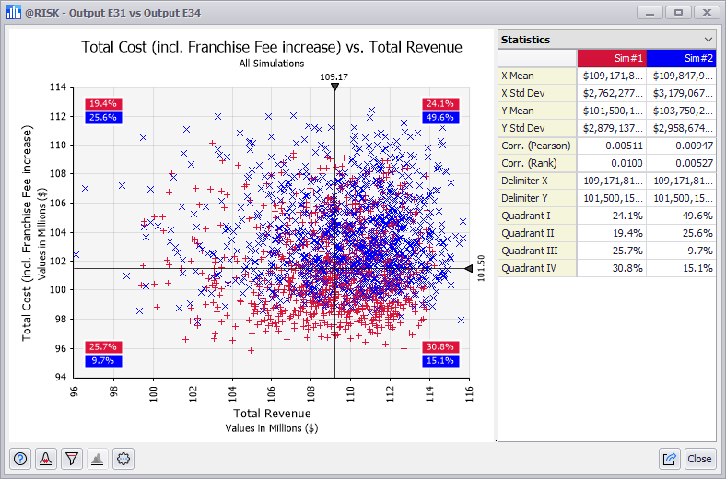Open the help icon in bottom toolbar
The image size is (726, 479).
click(21, 458)
